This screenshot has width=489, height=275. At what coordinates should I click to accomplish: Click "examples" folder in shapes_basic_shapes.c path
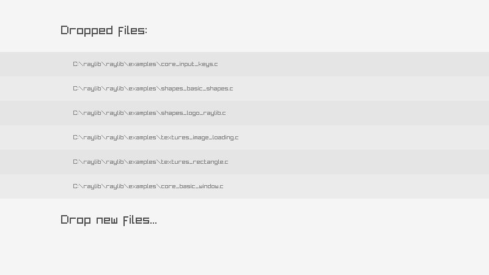tap(142, 89)
